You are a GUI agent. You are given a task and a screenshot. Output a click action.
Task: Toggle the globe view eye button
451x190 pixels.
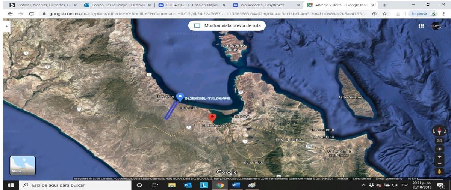coord(439,148)
